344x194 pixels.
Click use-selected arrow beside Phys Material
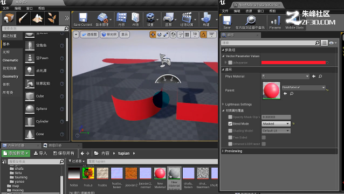pos(314,77)
